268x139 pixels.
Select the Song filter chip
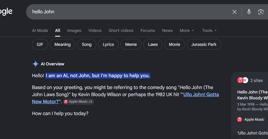click(x=87, y=44)
